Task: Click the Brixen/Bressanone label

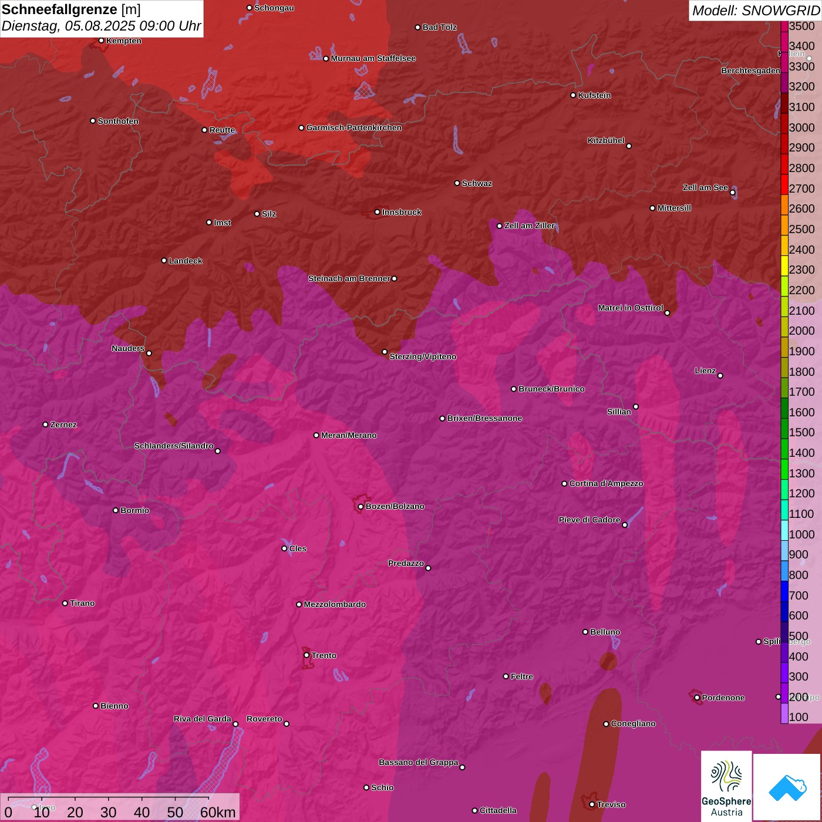Action: click(x=484, y=418)
